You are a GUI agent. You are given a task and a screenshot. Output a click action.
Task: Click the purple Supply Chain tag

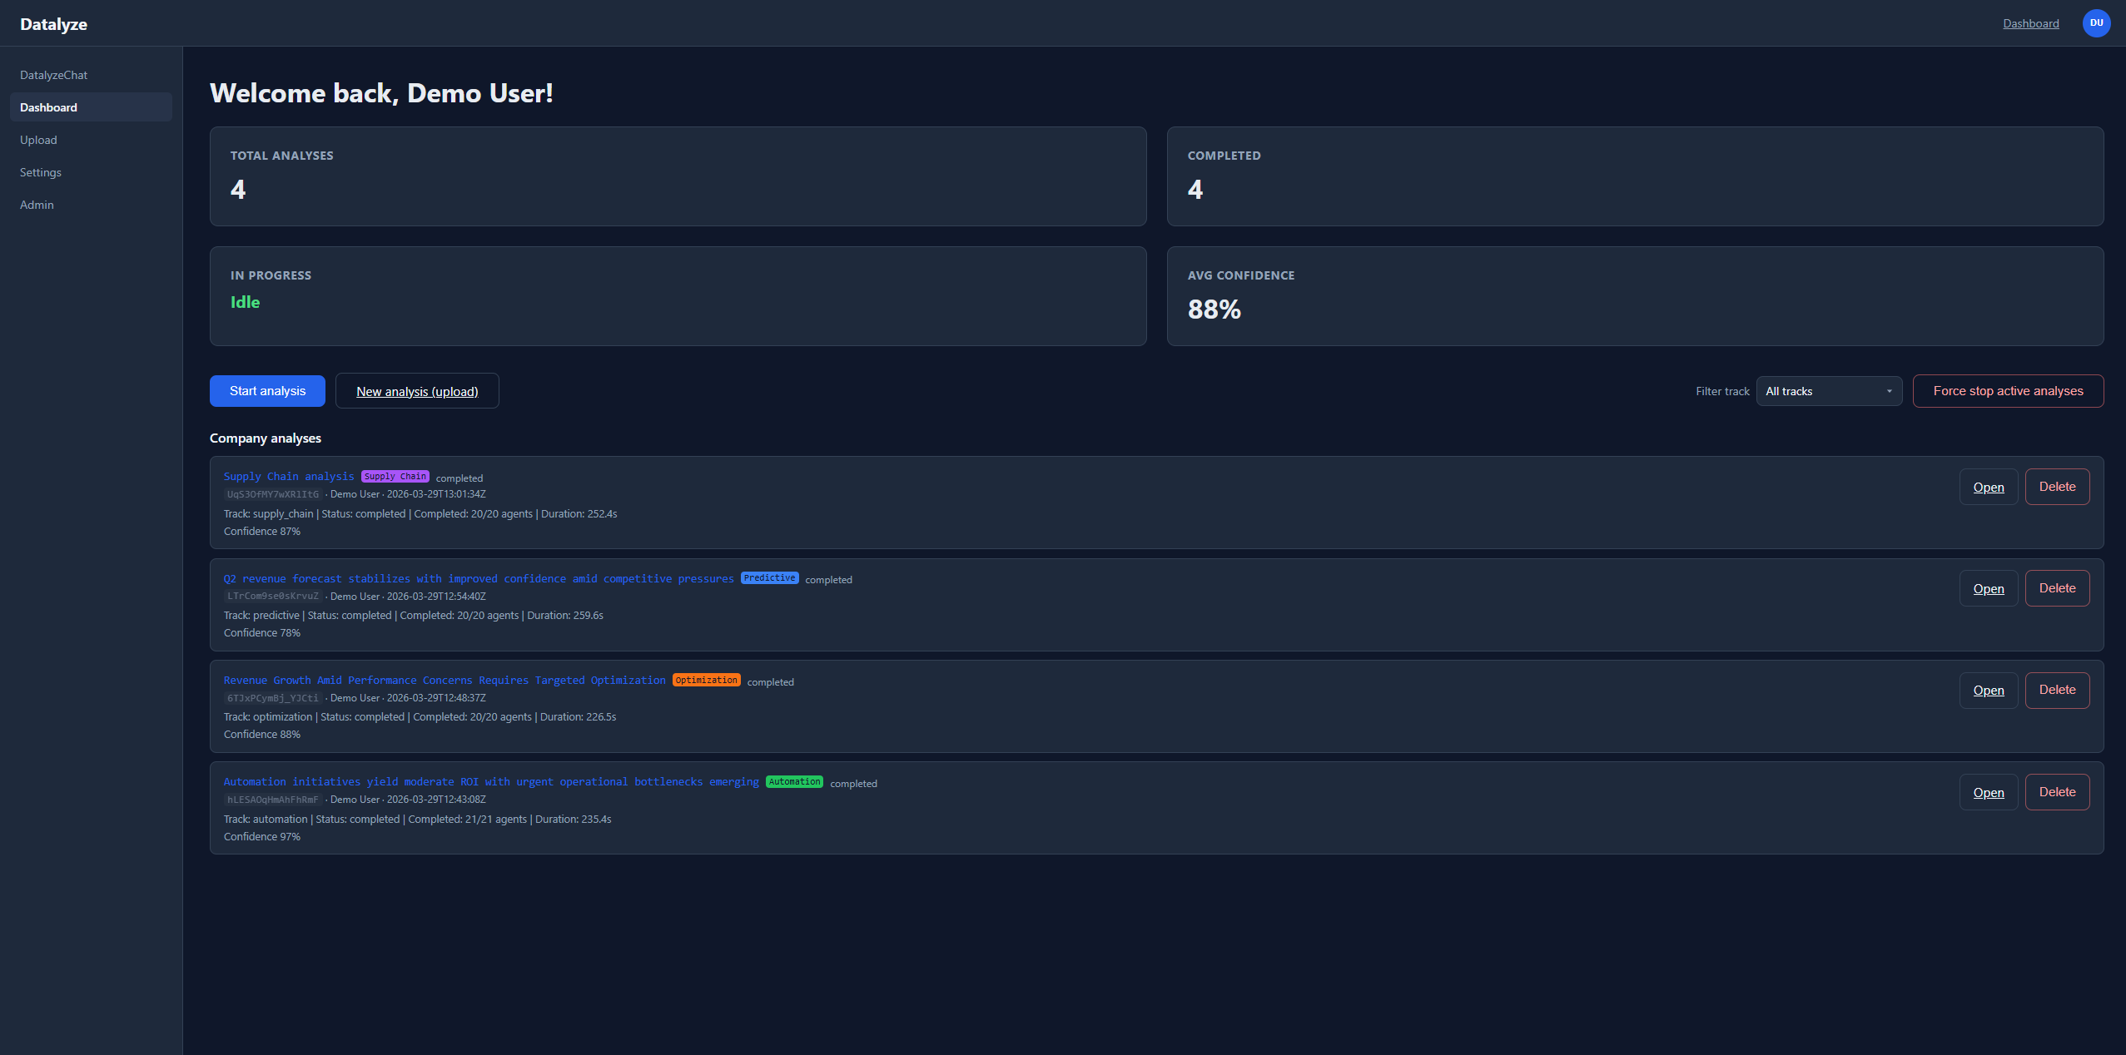tap(395, 477)
